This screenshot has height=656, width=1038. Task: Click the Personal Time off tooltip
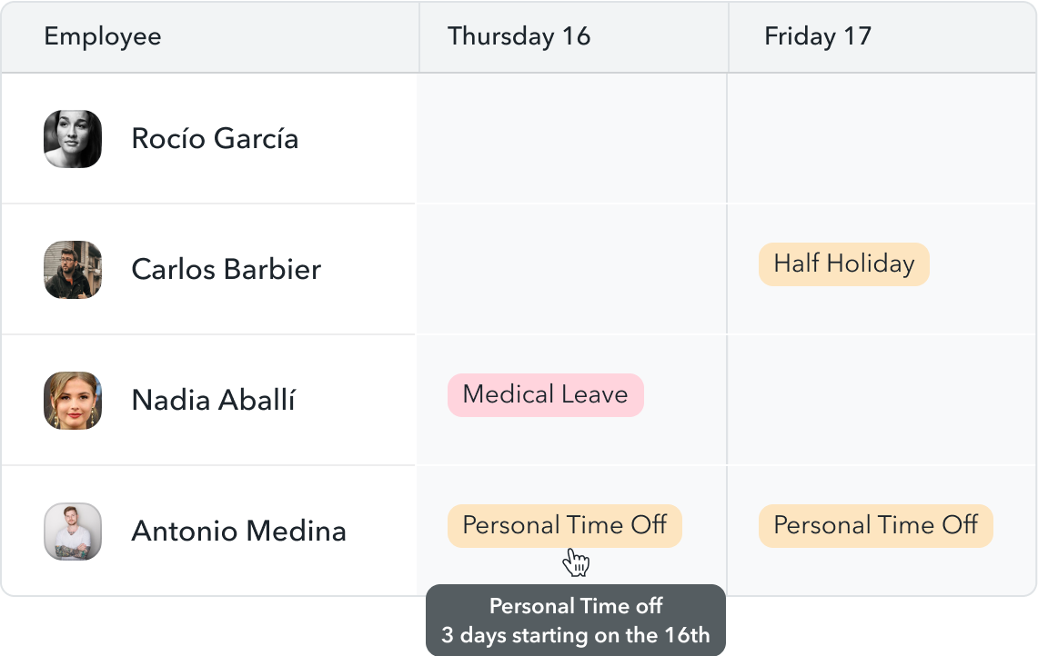575,621
